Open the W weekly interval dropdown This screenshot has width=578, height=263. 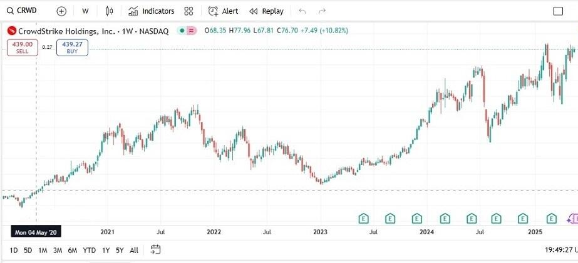coord(85,11)
